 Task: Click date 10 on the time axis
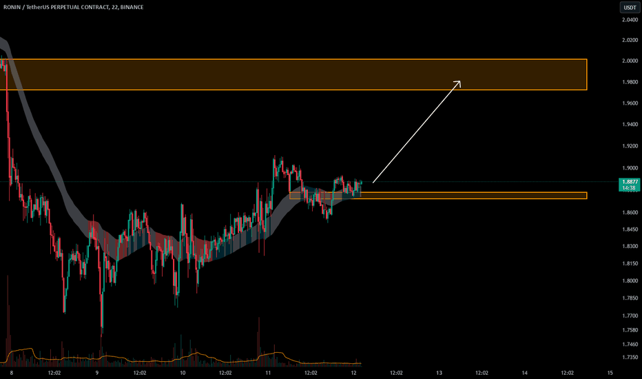[x=183, y=373]
